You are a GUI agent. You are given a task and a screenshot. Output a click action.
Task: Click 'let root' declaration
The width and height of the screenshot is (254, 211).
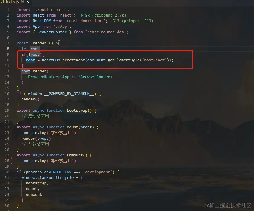pos(30,49)
